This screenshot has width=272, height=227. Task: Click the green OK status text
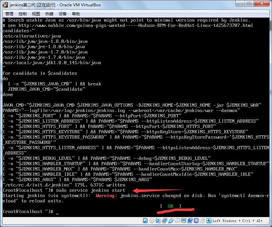[x=170, y=206]
